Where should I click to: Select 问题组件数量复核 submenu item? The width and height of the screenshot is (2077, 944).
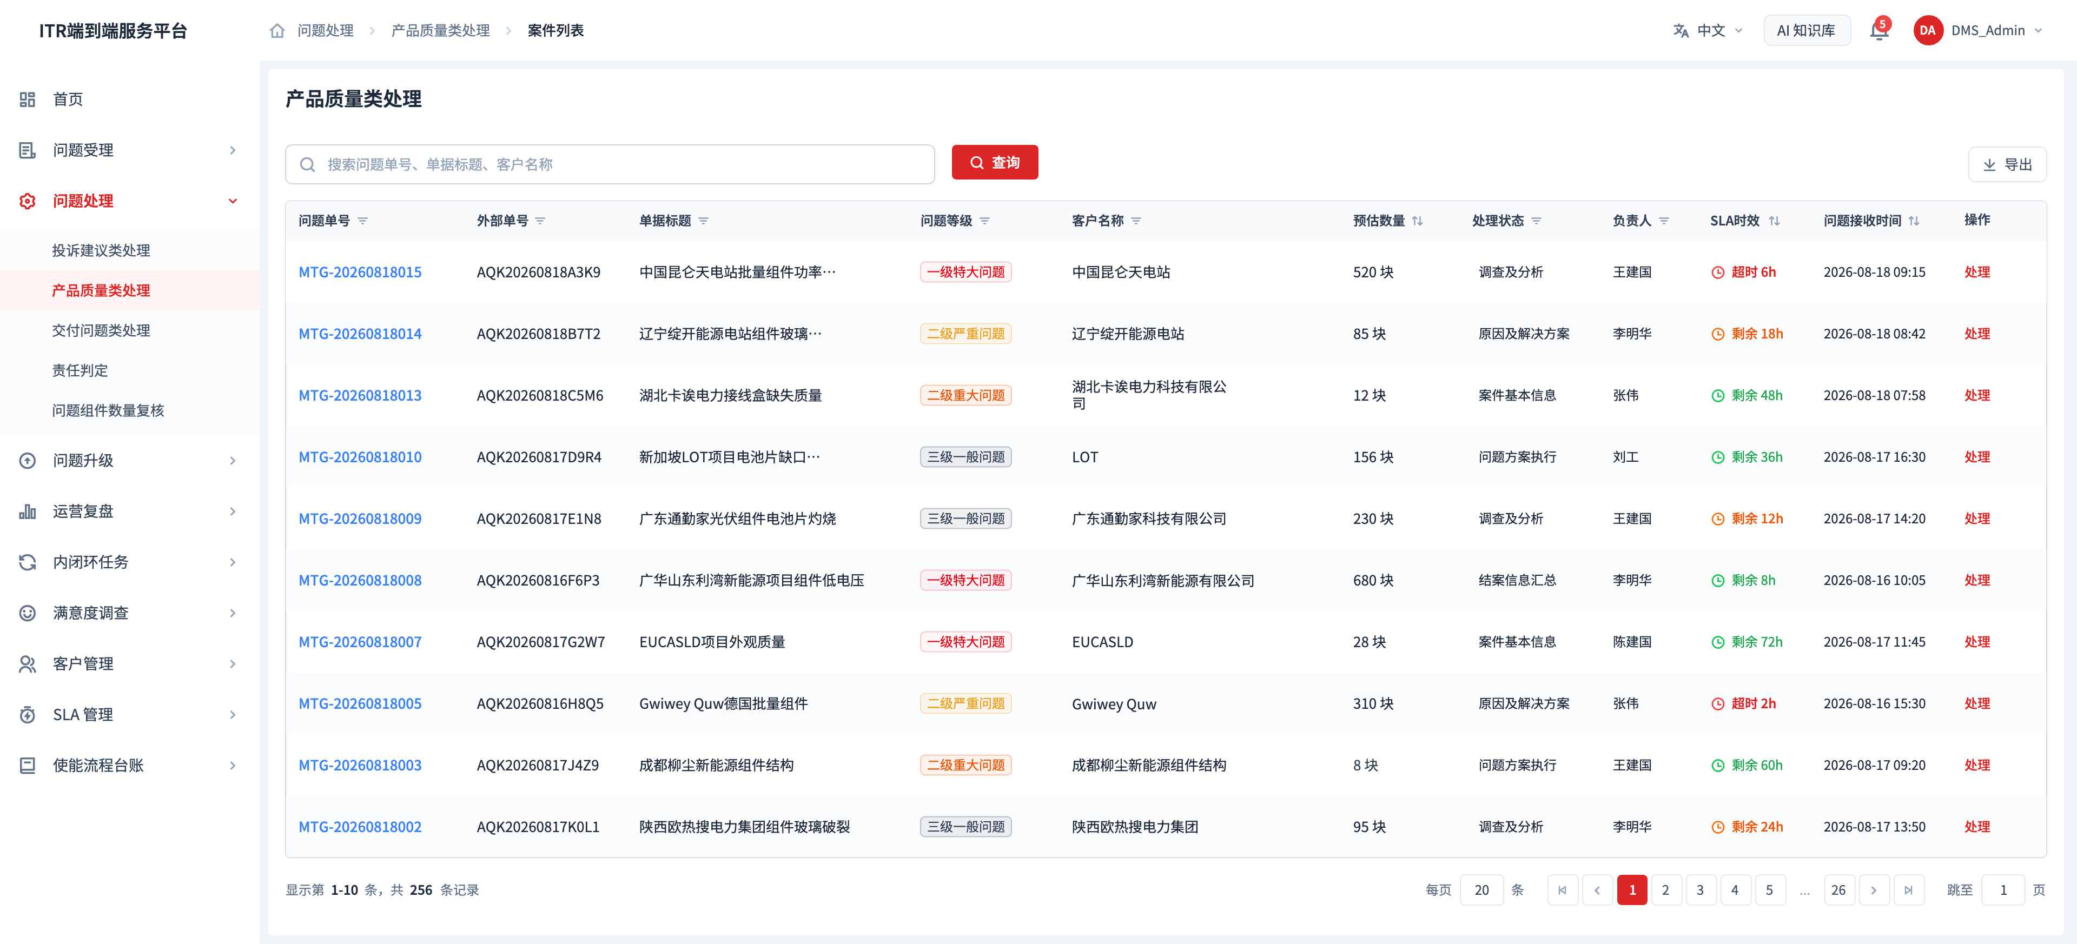point(130,410)
